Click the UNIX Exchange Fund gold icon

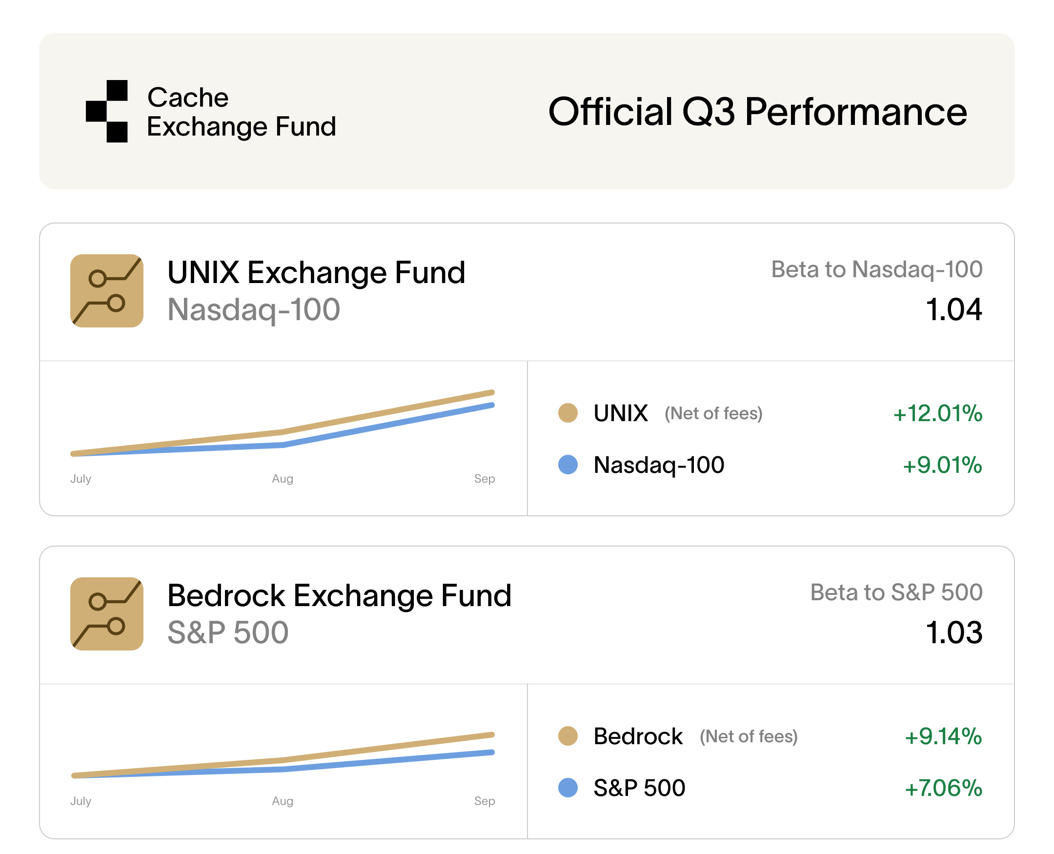[107, 291]
